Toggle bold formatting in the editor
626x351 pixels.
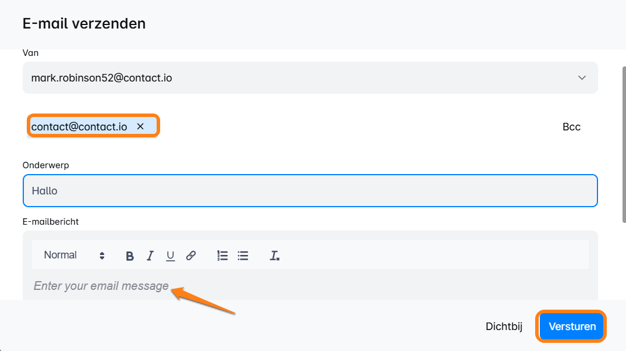pos(130,256)
